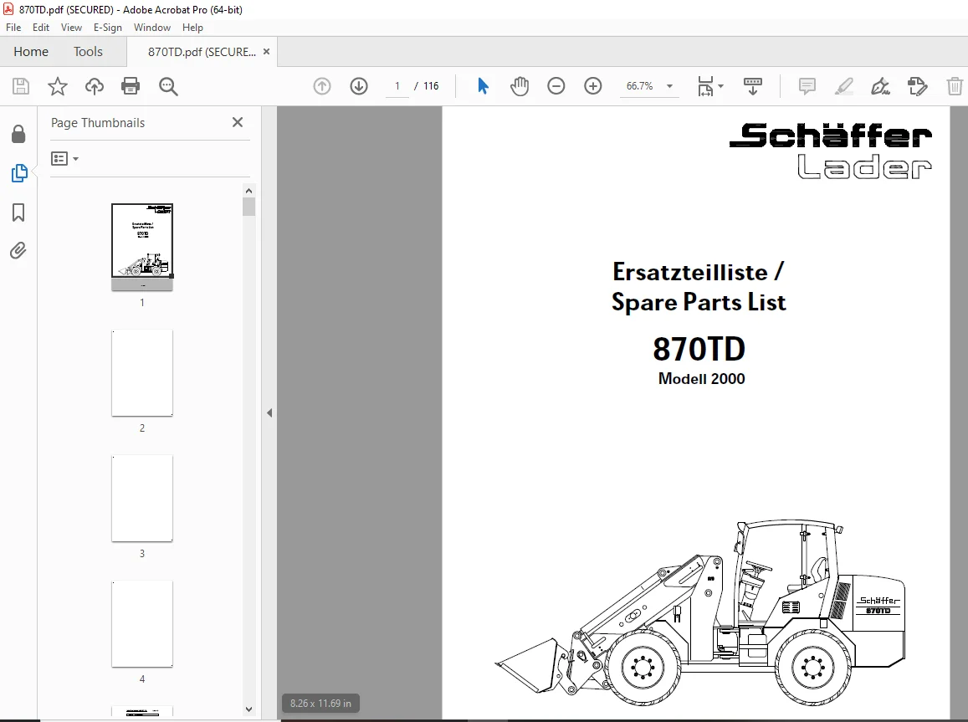
Task: Click the Fit page width icon
Action: [705, 86]
